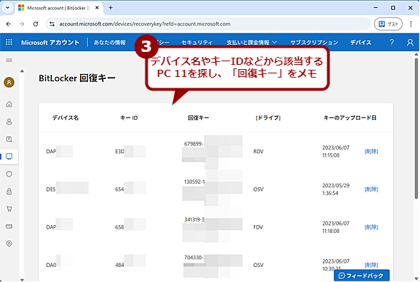Click 削除 for the 11:15:08 key

(372, 152)
